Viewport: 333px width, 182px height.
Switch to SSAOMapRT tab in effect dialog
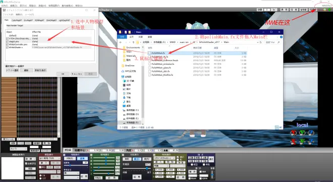[51, 20]
